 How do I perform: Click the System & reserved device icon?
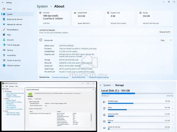[x=104, y=128]
